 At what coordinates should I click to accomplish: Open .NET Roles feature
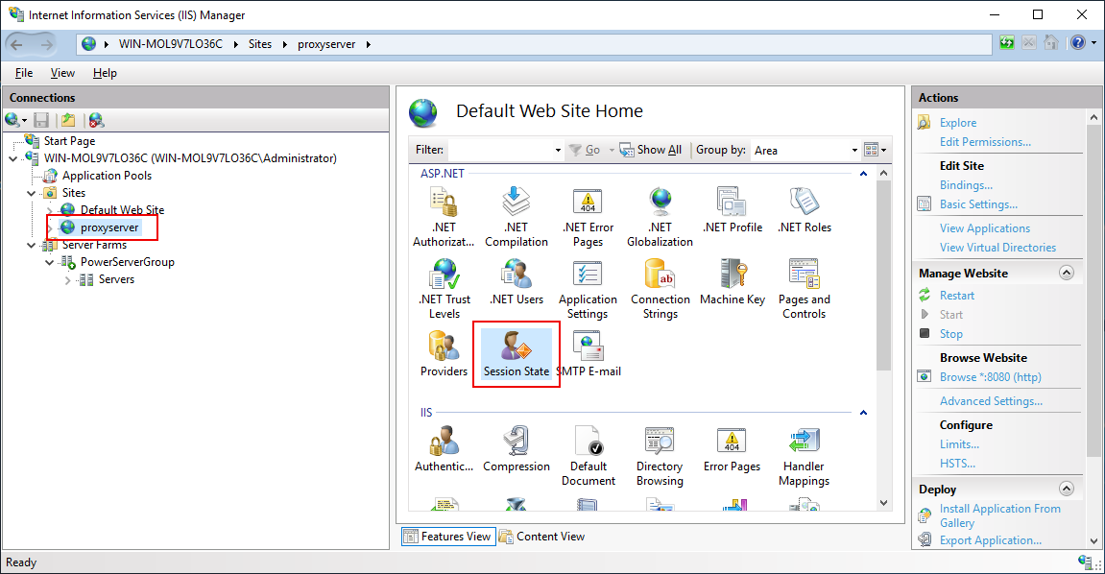(x=805, y=210)
